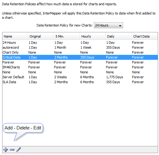Select the IM46Charts policy row
Screen dimensions: 159x155
[80, 67]
